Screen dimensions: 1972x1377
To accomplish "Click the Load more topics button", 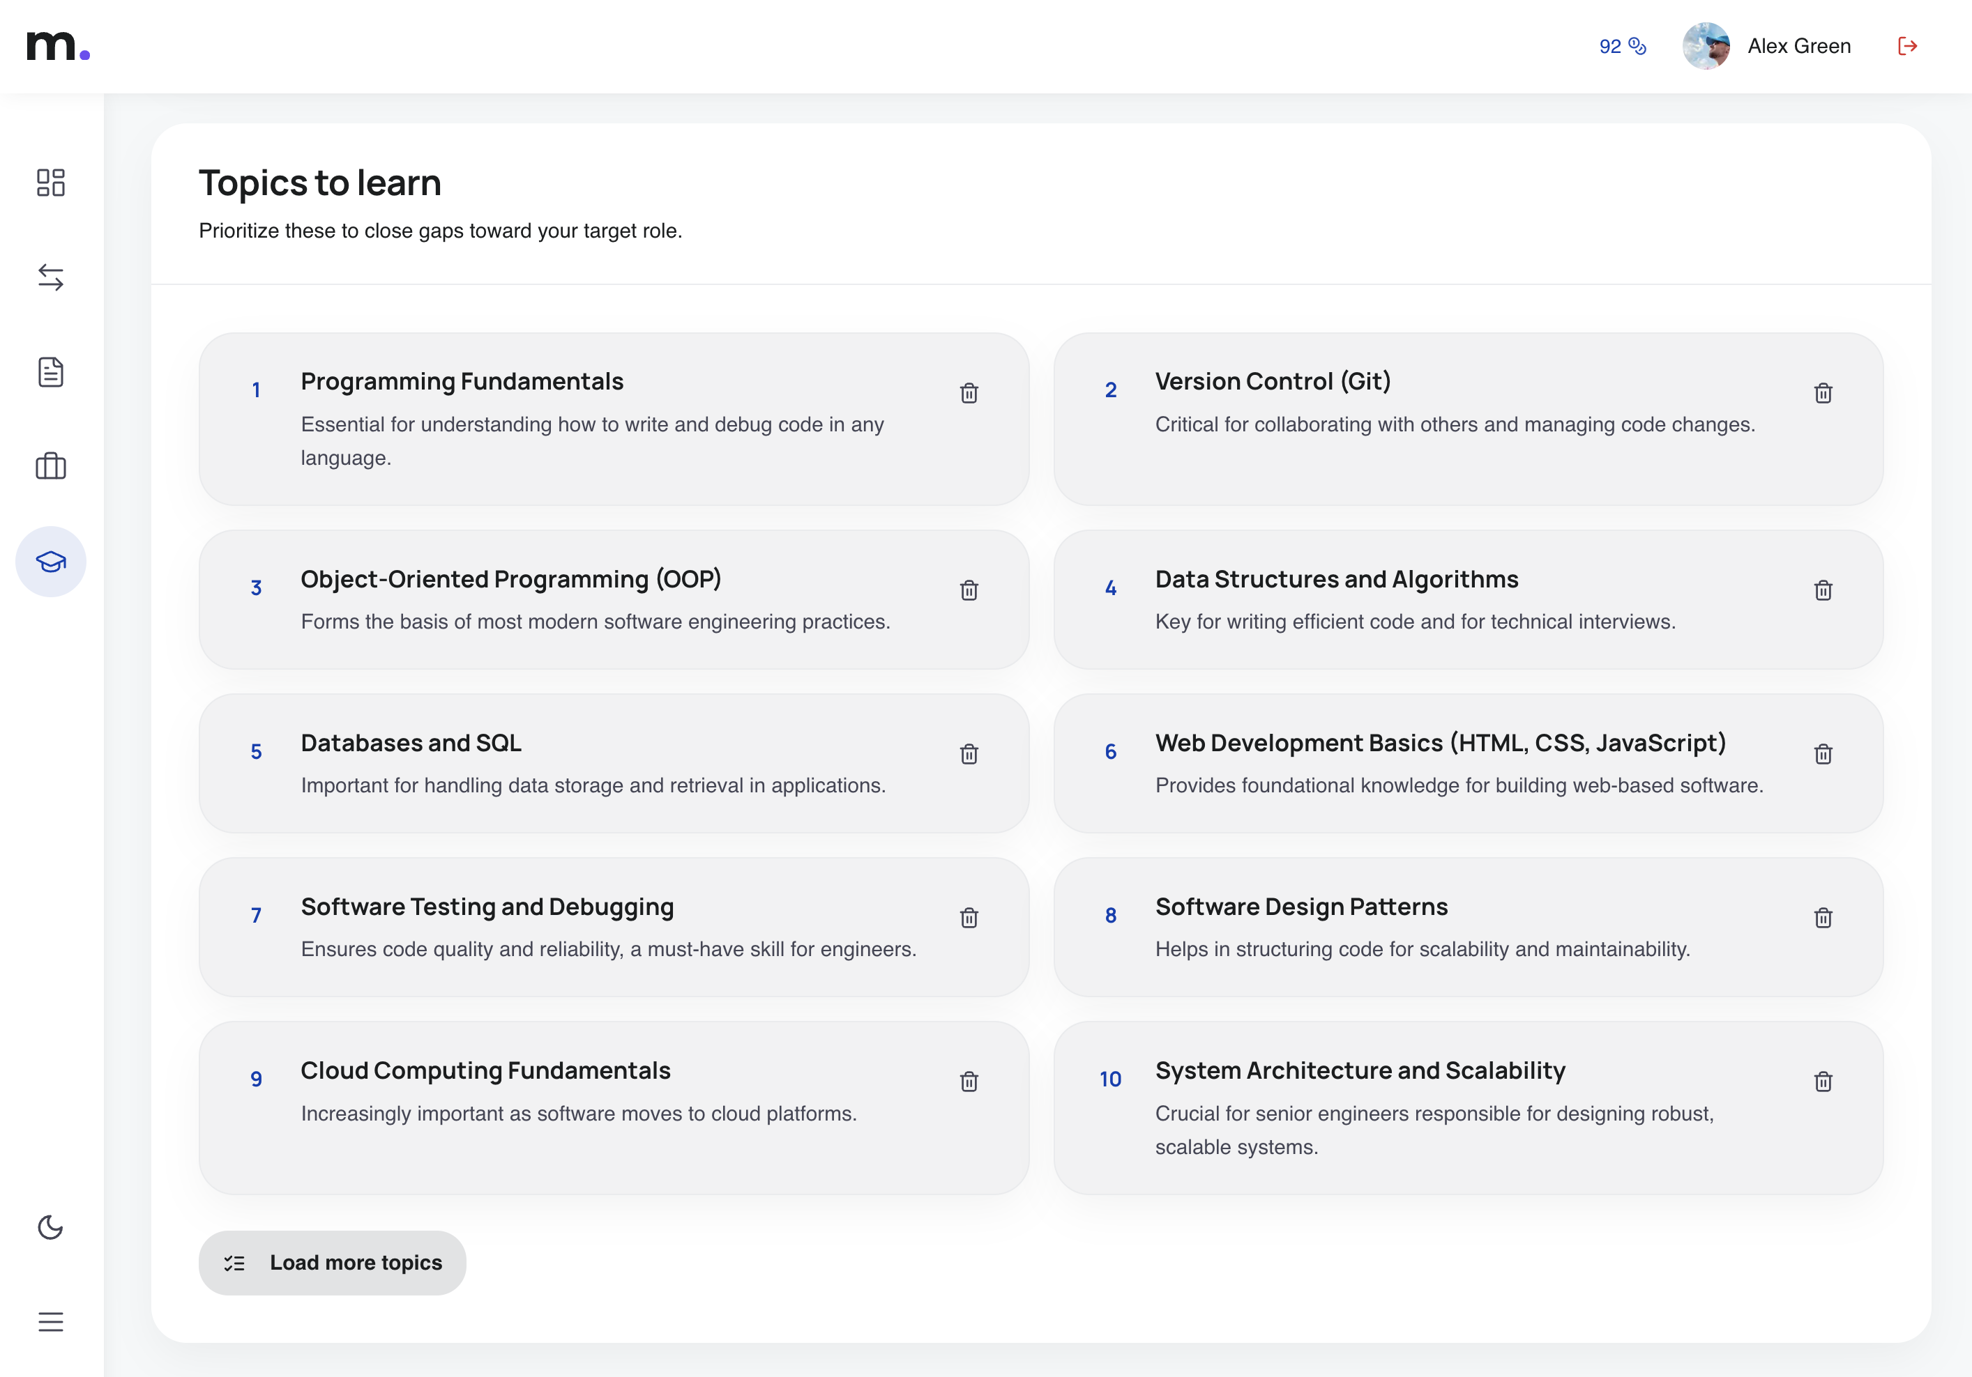I will (331, 1262).
